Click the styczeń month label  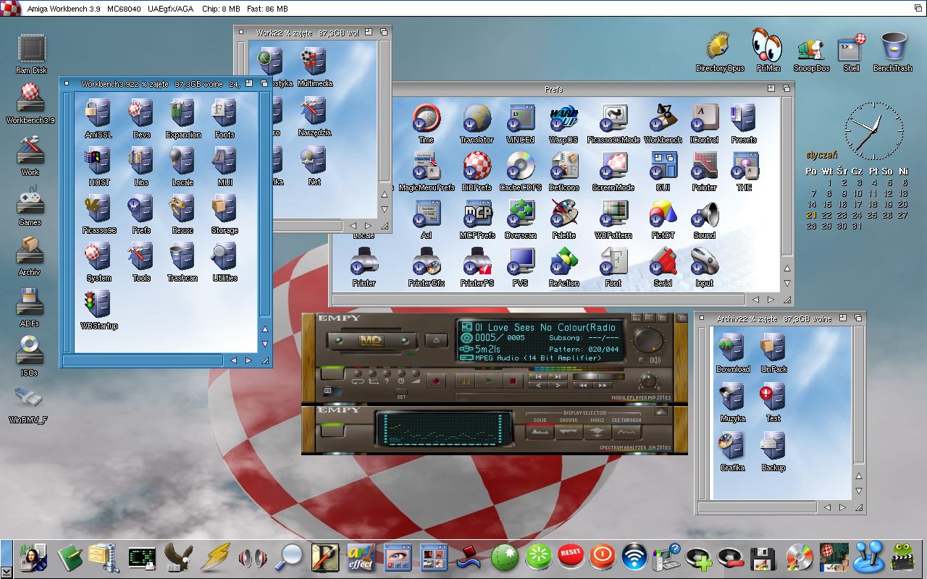822,154
